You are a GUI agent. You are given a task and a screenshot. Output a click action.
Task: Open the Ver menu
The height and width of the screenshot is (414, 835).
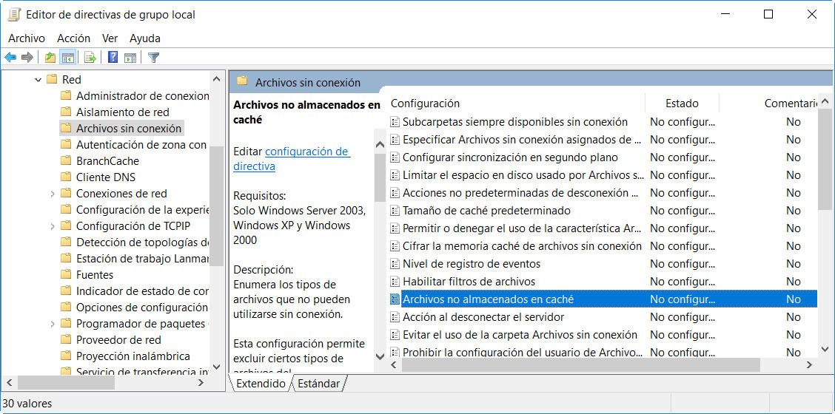pyautogui.click(x=110, y=38)
